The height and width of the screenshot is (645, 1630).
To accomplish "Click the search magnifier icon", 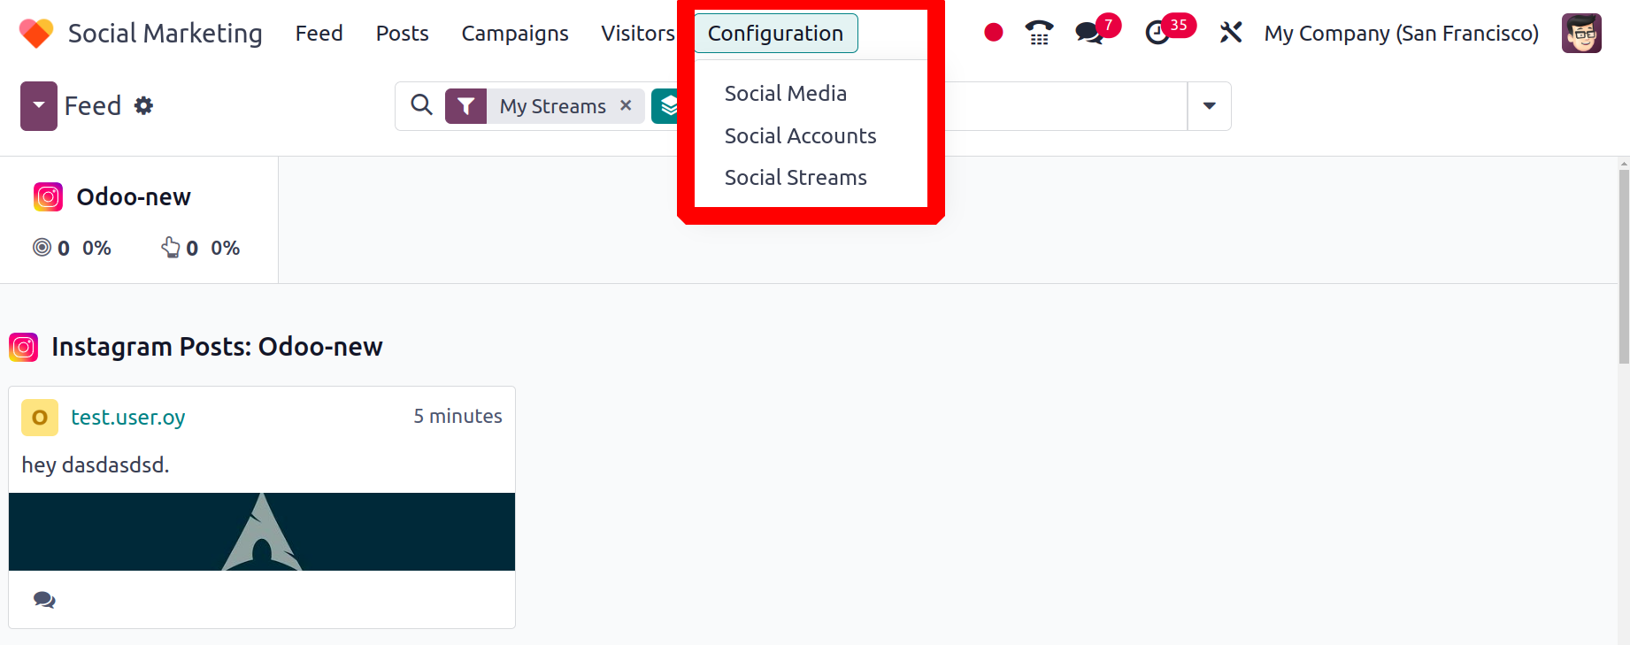I will pos(422,105).
